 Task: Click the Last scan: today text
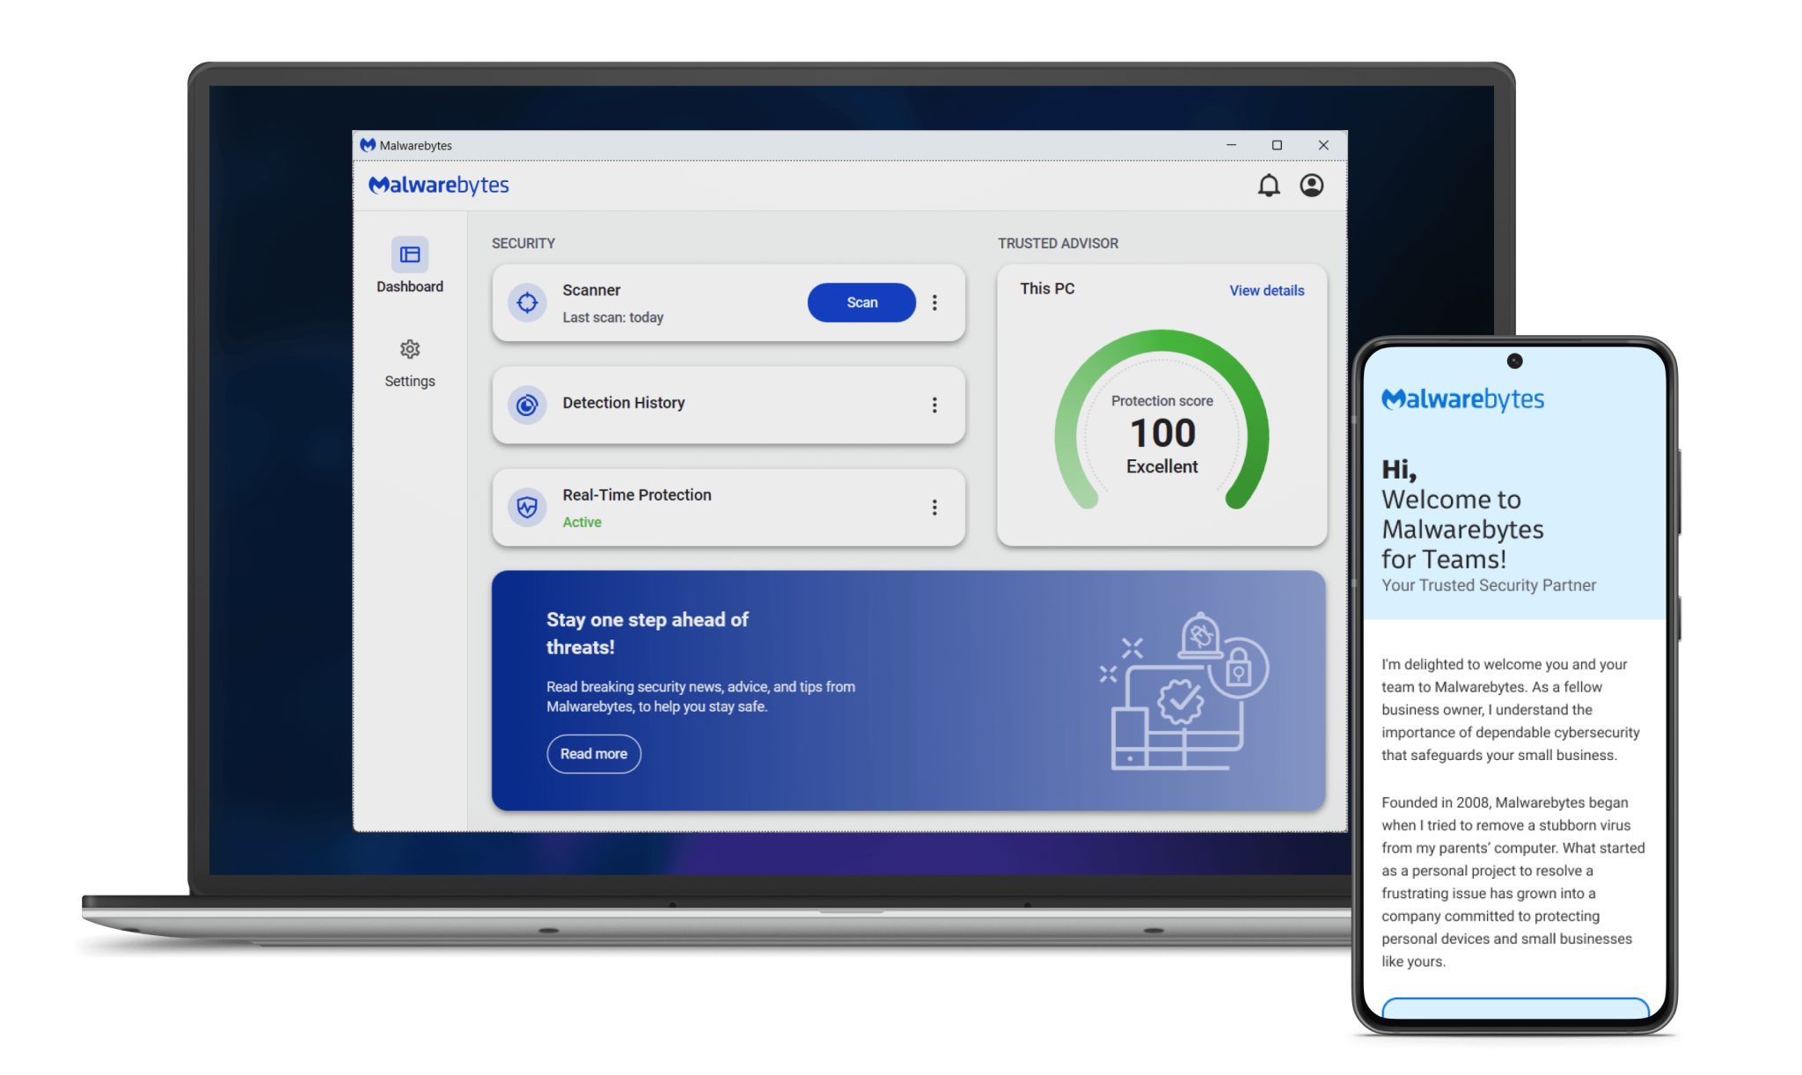point(612,318)
